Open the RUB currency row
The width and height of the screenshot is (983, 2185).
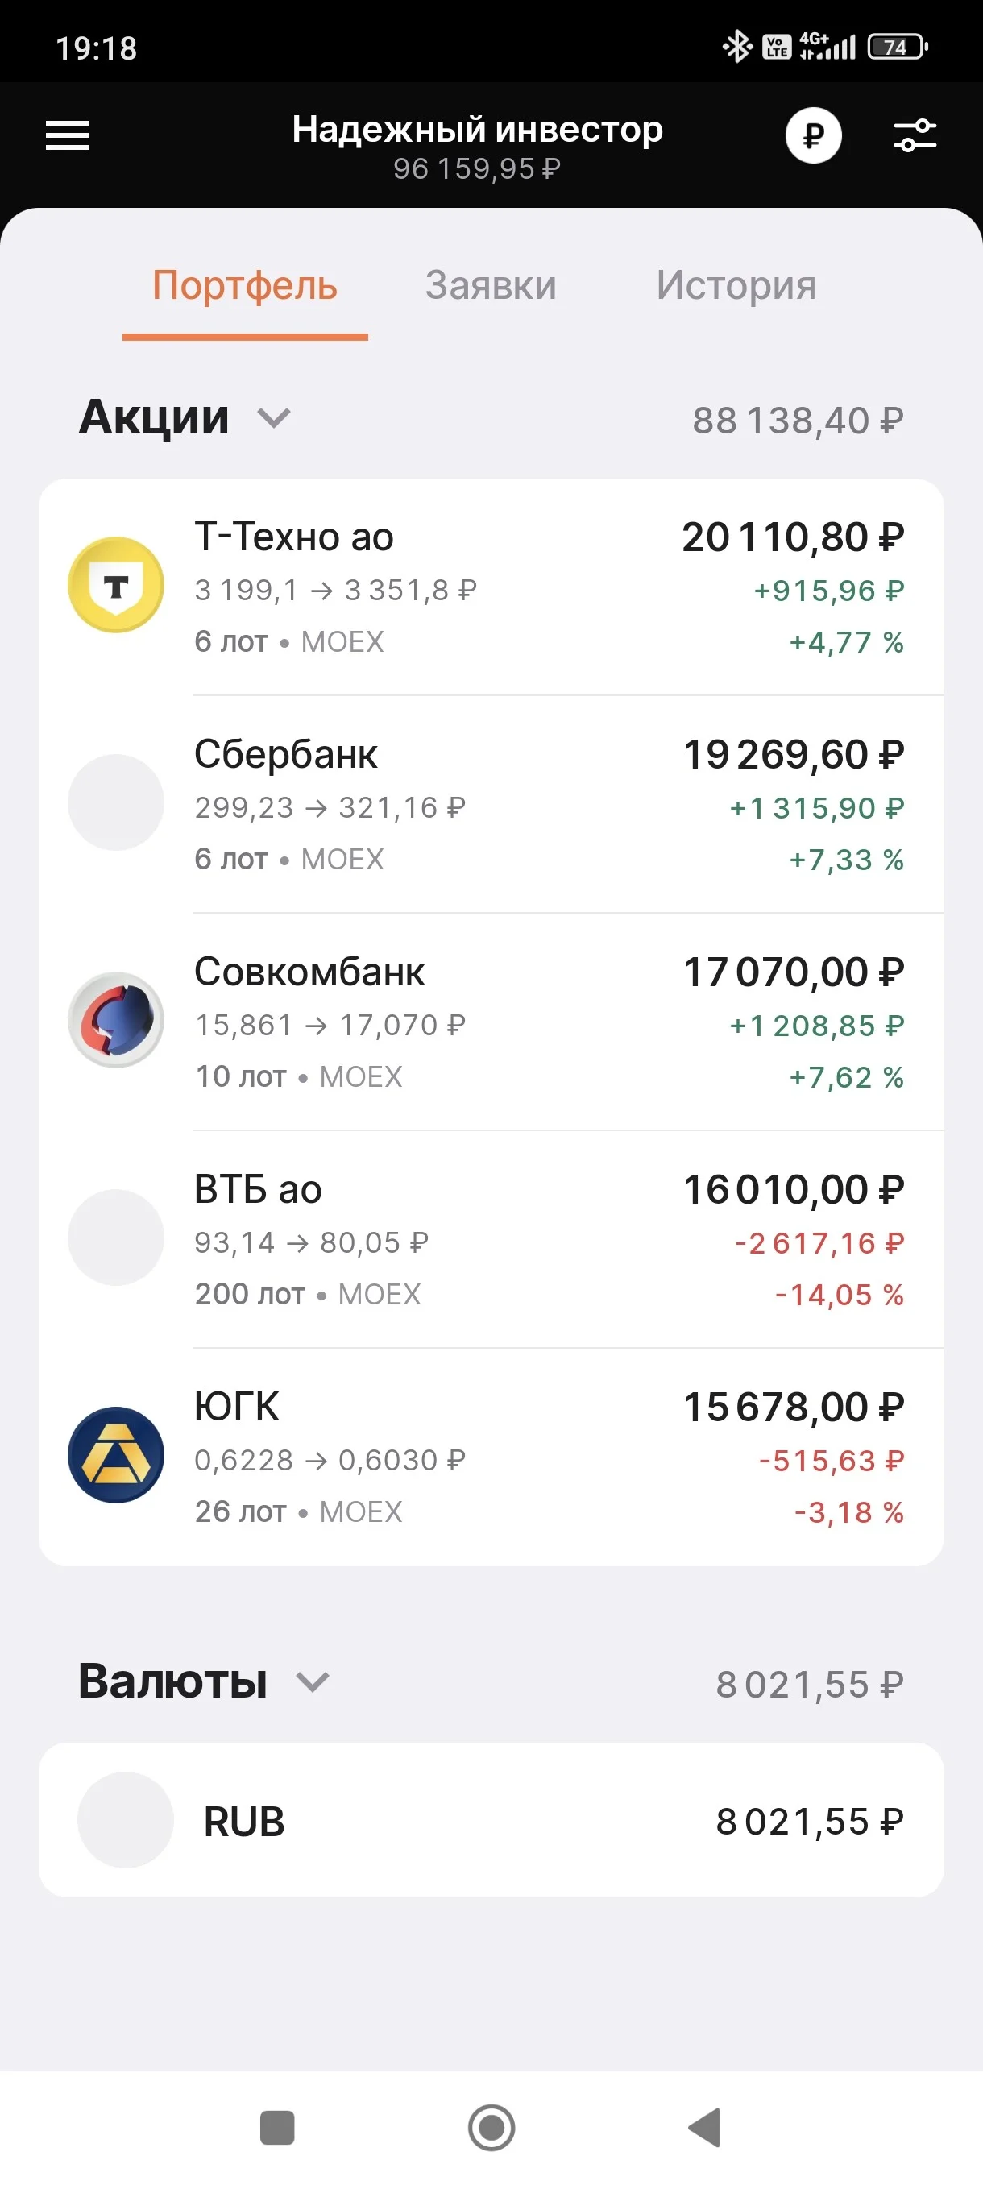491,1820
